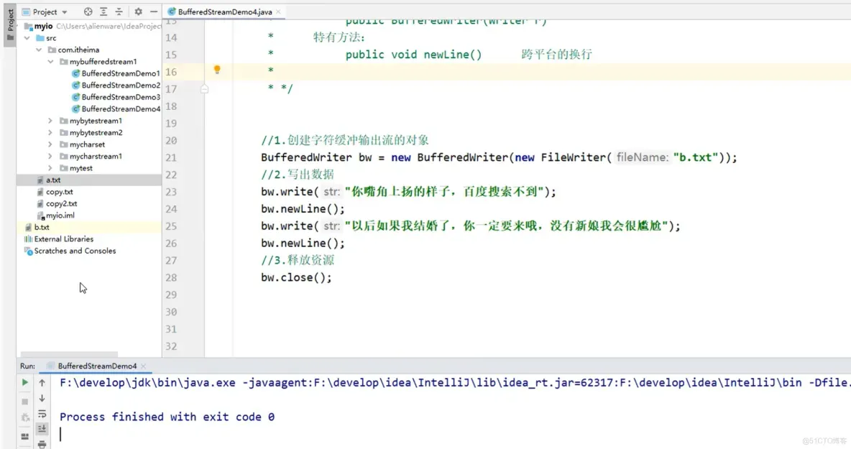Select the mybytestream2 package
Screen dimensions: 851x449
(96, 133)
